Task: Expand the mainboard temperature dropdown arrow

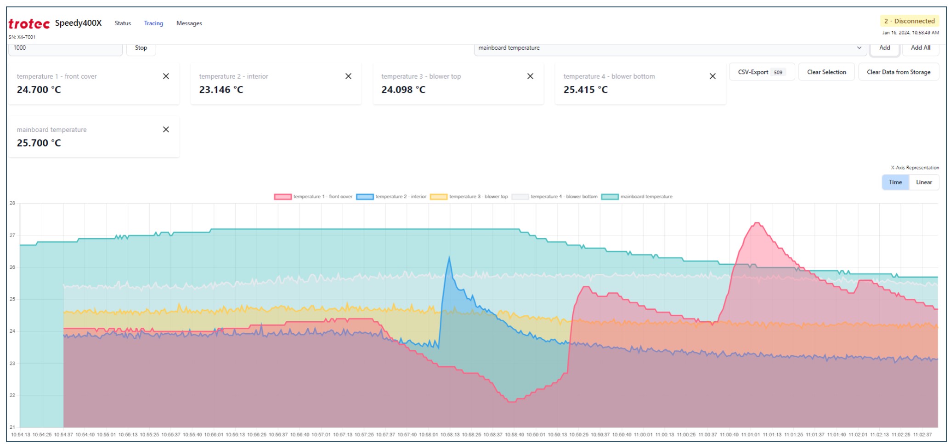Action: tap(859, 48)
